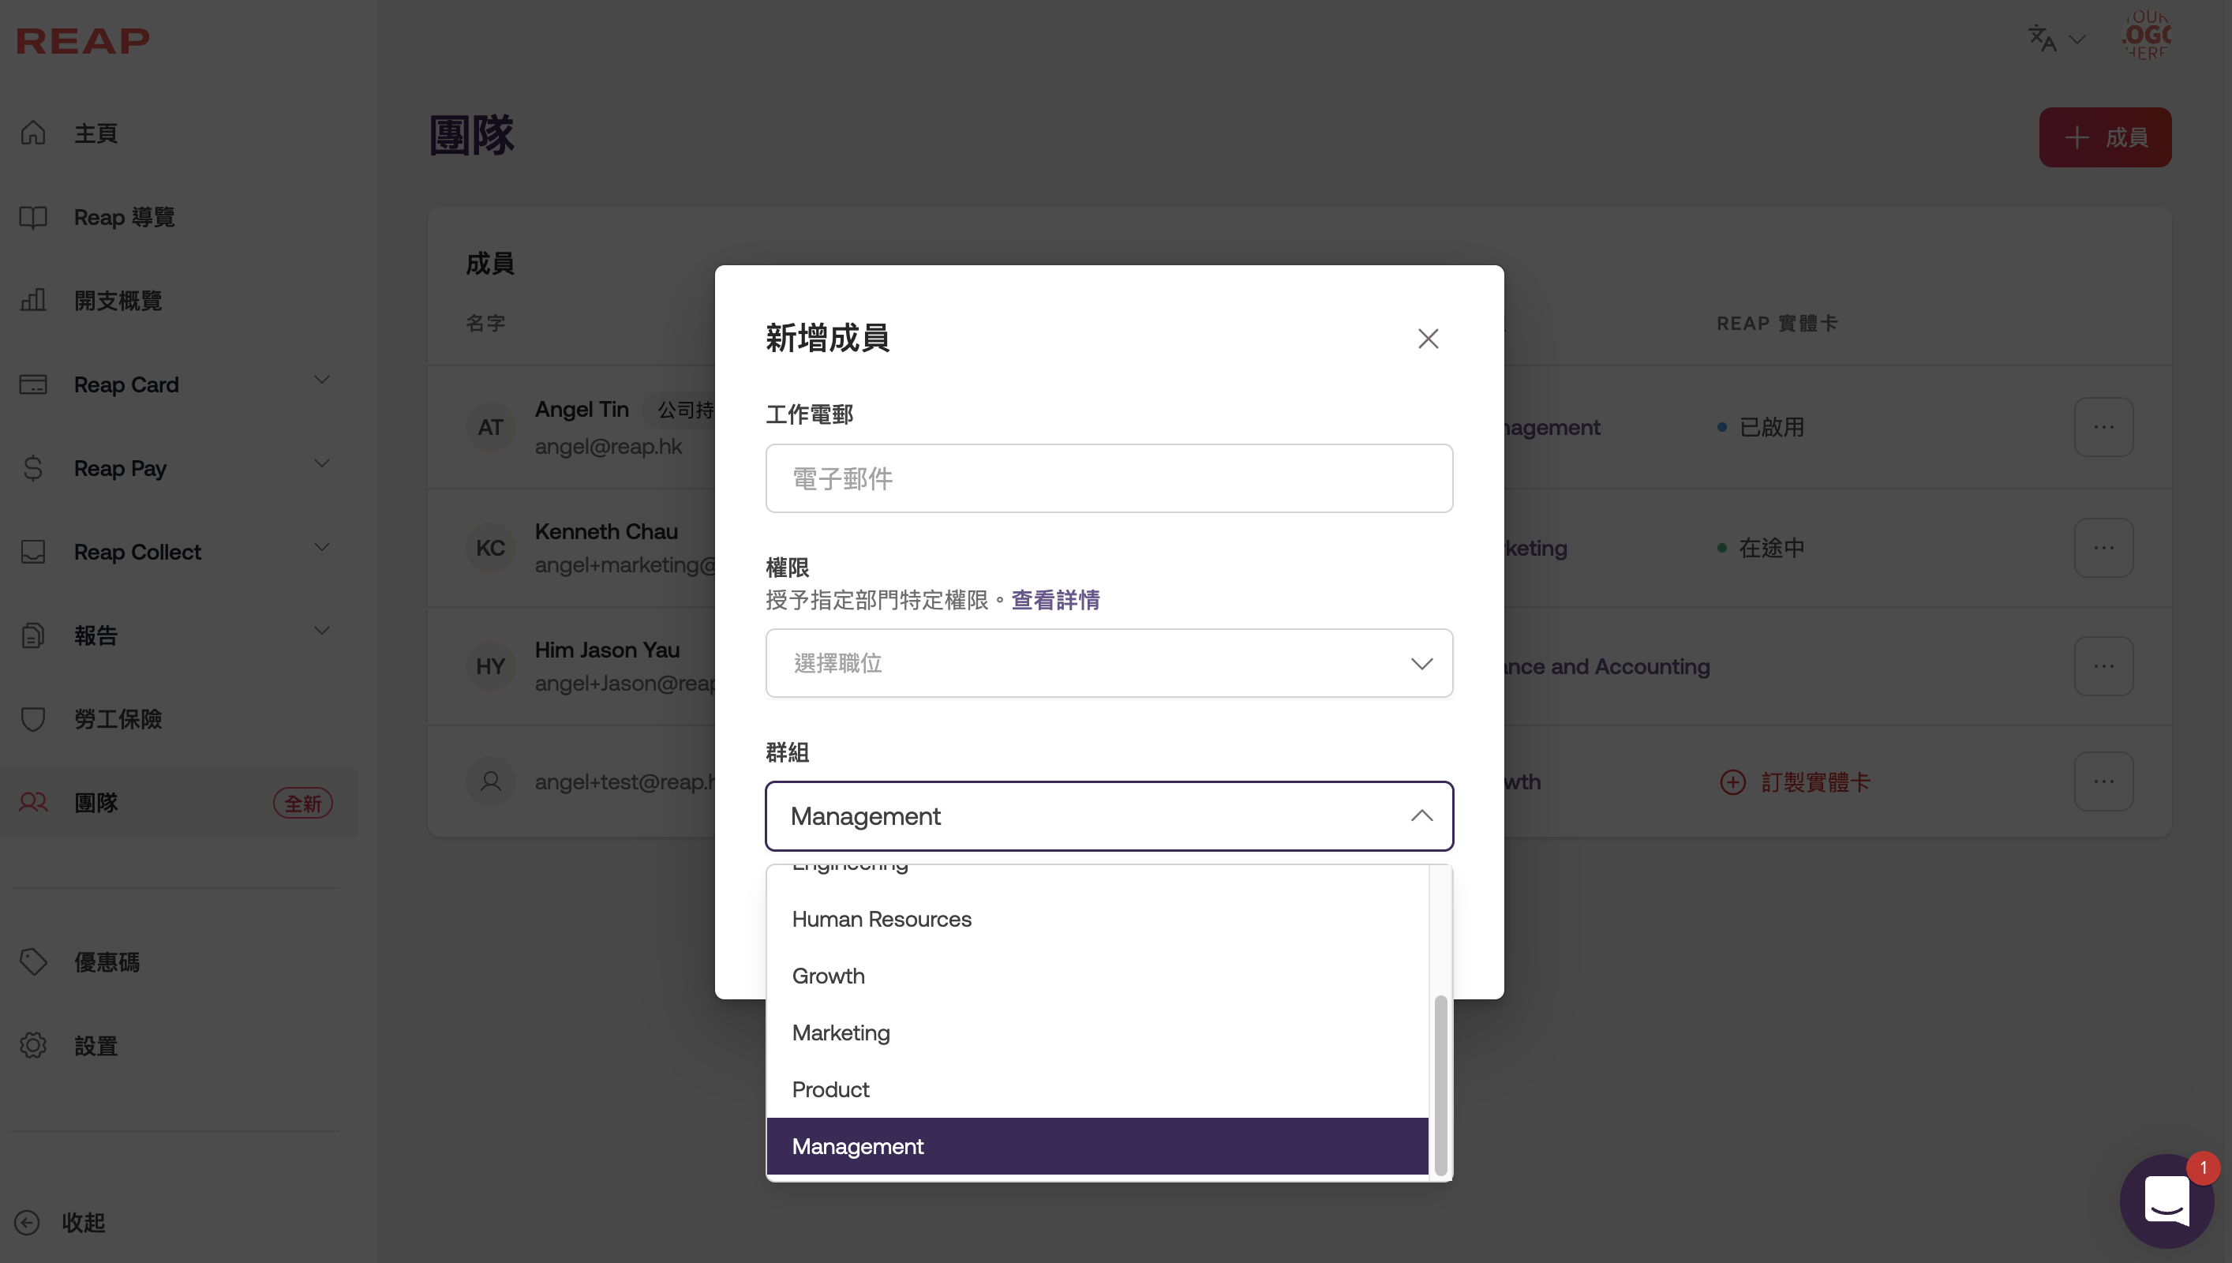Click the spending overview bar chart icon

(33, 300)
